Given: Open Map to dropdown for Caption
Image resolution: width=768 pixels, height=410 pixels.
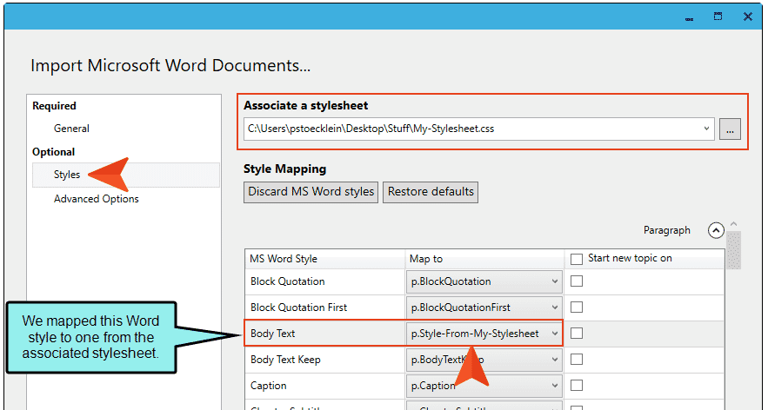Looking at the screenshot, I should click(484, 386).
